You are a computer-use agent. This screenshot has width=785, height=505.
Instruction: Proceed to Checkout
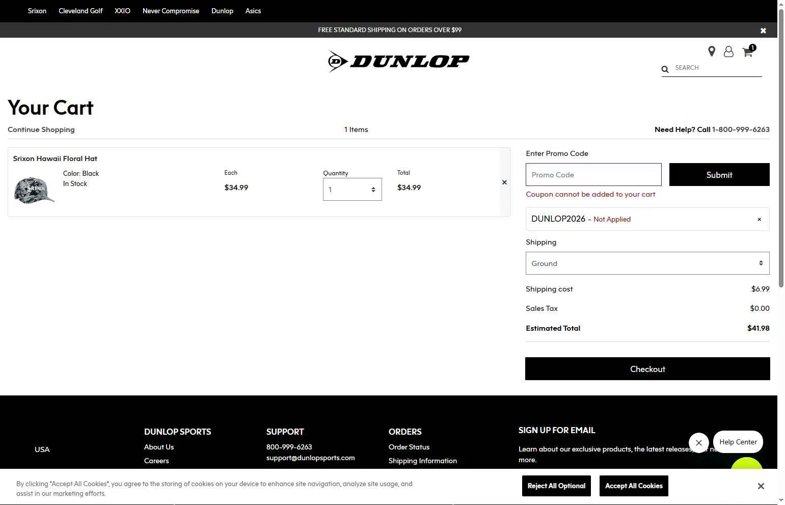[647, 369]
